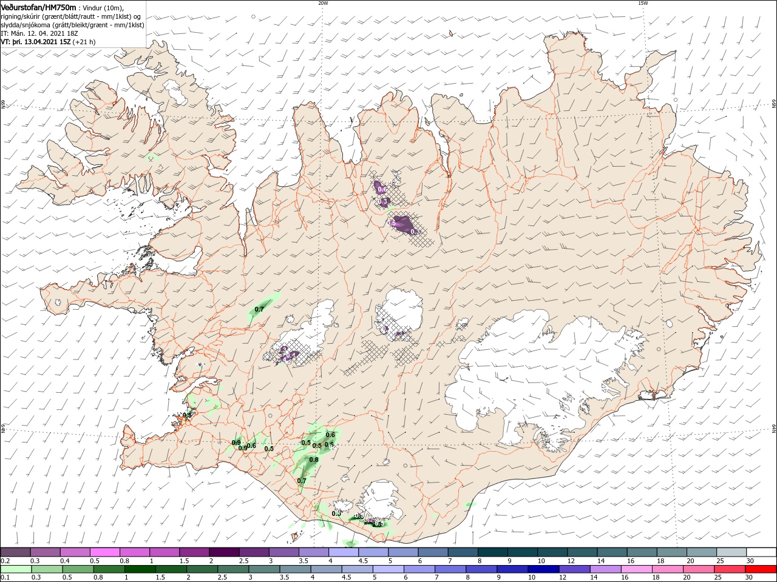This screenshot has height=582, width=777.
Task: Pick the dark teal 8 snow swatch
Action: click(x=492, y=552)
